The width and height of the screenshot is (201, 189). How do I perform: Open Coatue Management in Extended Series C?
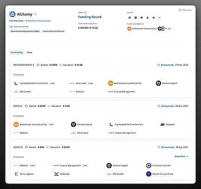[x=121, y=92]
